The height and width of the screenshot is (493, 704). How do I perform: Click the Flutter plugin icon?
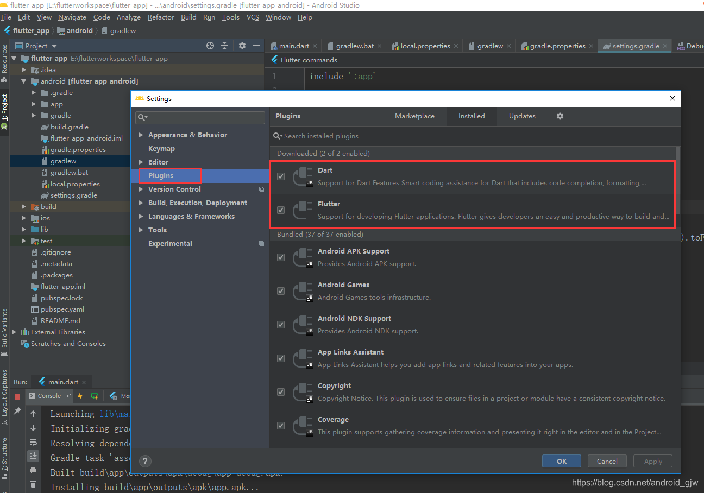[x=303, y=211]
